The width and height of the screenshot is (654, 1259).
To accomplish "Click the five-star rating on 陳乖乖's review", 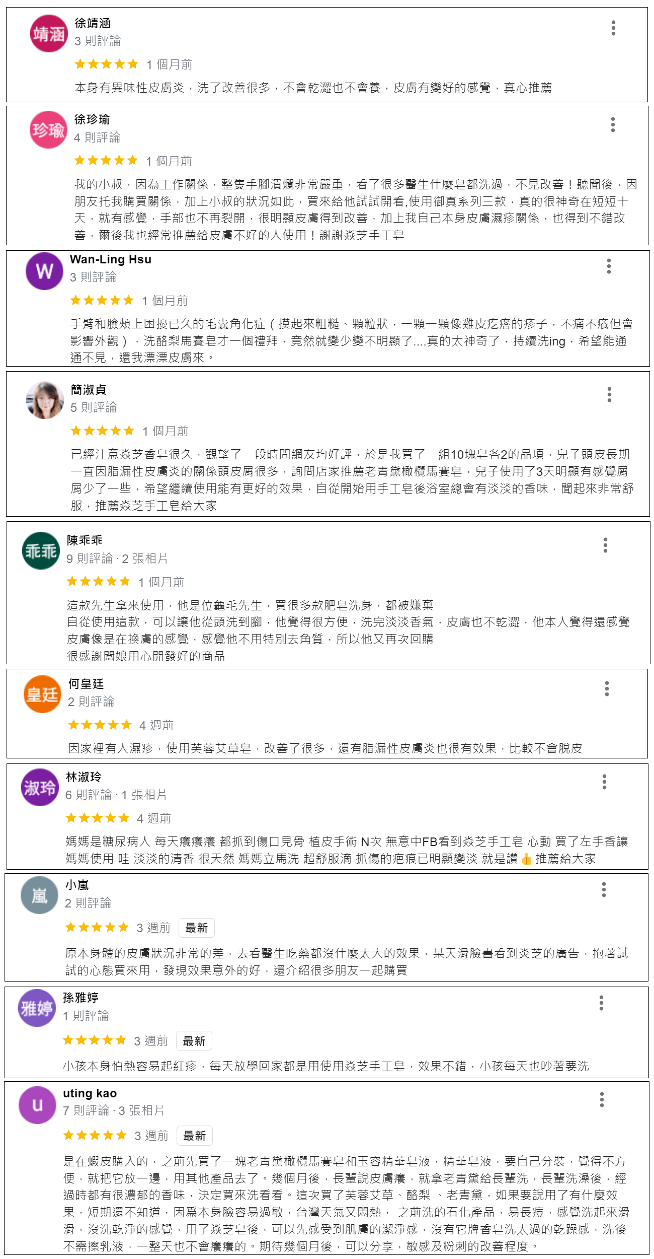I will [x=99, y=582].
